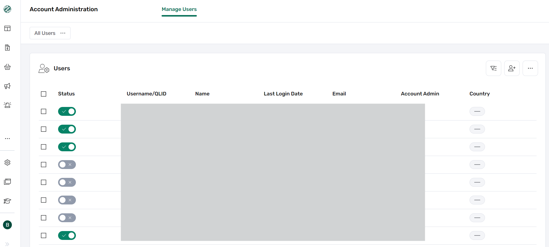Click the add user icon button
The width and height of the screenshot is (549, 247).
pos(512,68)
